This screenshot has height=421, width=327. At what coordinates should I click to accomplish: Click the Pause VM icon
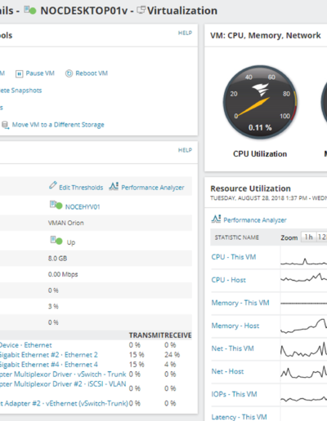tap(19, 73)
